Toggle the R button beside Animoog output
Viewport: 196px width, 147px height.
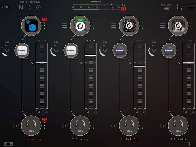point(65,125)
